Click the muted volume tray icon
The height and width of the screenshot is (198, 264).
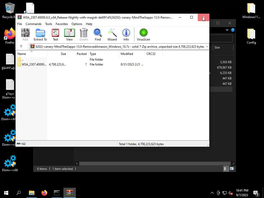(x=230, y=193)
